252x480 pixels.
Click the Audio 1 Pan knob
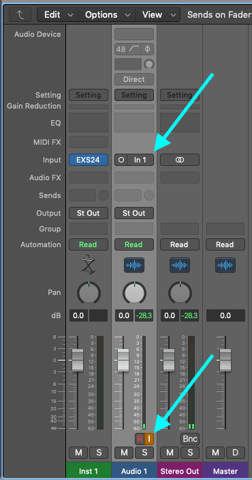coord(134,293)
